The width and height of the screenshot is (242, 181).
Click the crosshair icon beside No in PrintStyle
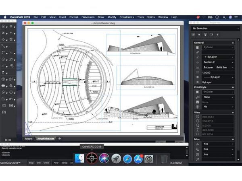click(197, 107)
